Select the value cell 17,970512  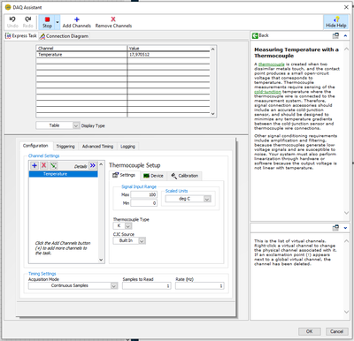tap(168, 55)
